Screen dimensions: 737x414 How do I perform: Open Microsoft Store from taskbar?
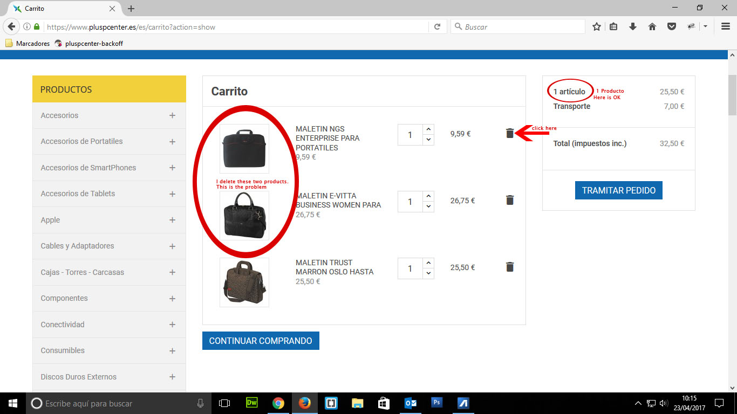tap(384, 403)
